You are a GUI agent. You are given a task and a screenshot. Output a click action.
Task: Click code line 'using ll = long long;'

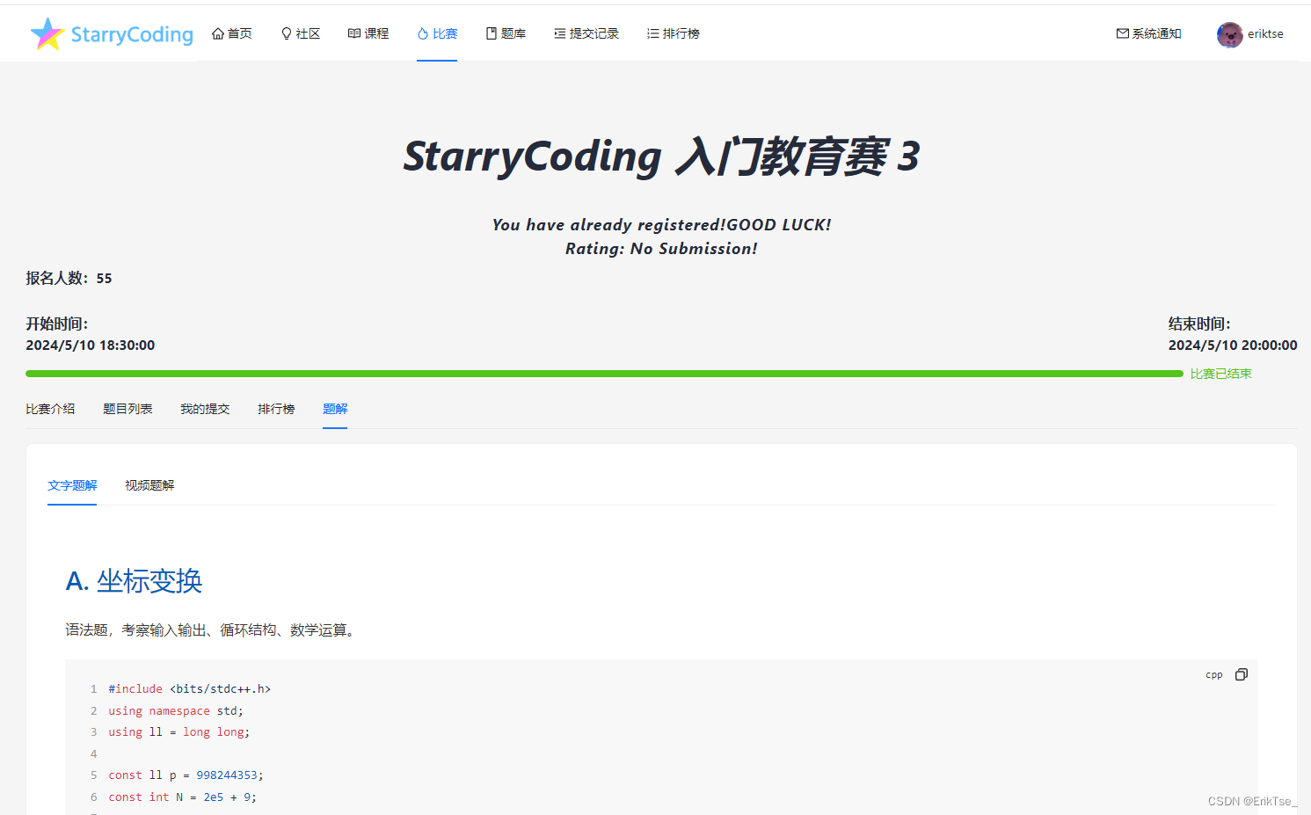178,732
